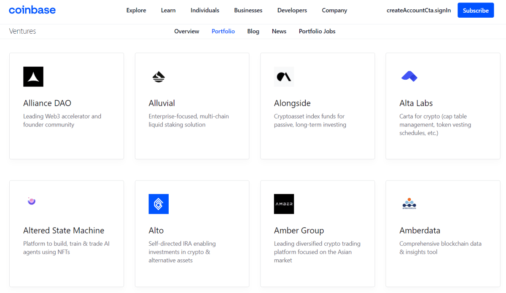506x293 pixels.
Task: Click the Altered State Machine logo icon
Action: click(x=32, y=201)
